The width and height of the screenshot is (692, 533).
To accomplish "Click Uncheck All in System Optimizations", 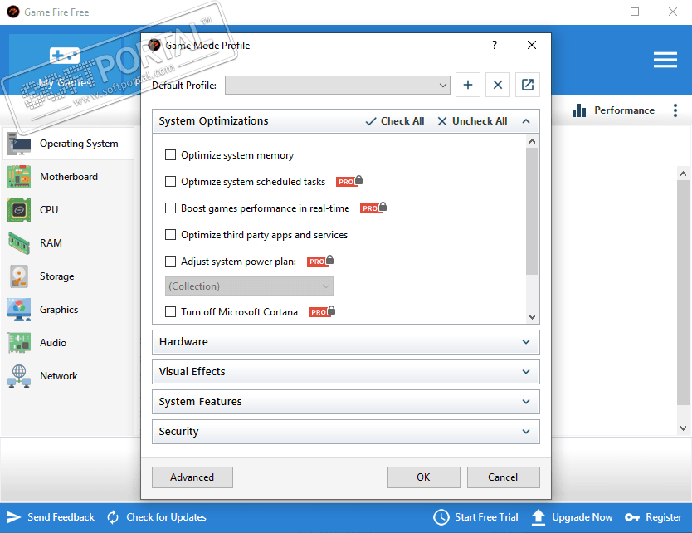I will point(472,121).
